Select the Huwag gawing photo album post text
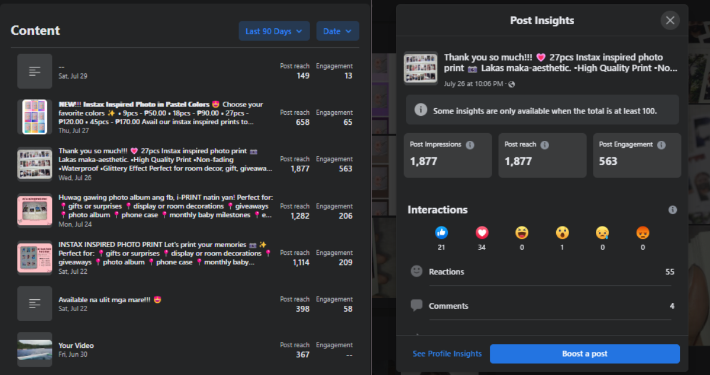Viewport: 710px width, 375px height. pos(166,206)
